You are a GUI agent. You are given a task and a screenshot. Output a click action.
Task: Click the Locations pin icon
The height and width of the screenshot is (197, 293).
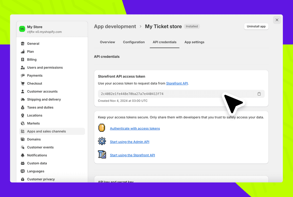[x=22, y=115]
